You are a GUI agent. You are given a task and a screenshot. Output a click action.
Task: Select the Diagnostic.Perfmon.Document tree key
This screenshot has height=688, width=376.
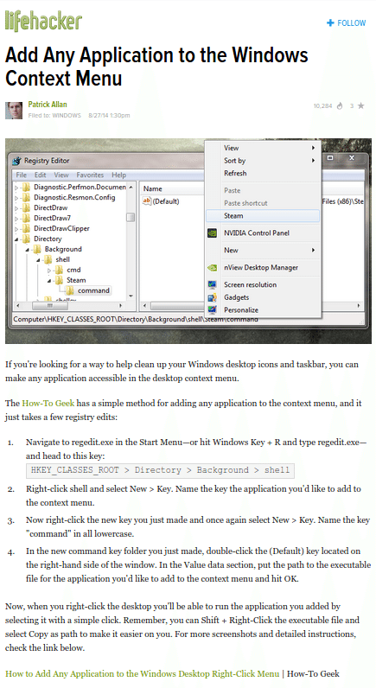[80, 187]
